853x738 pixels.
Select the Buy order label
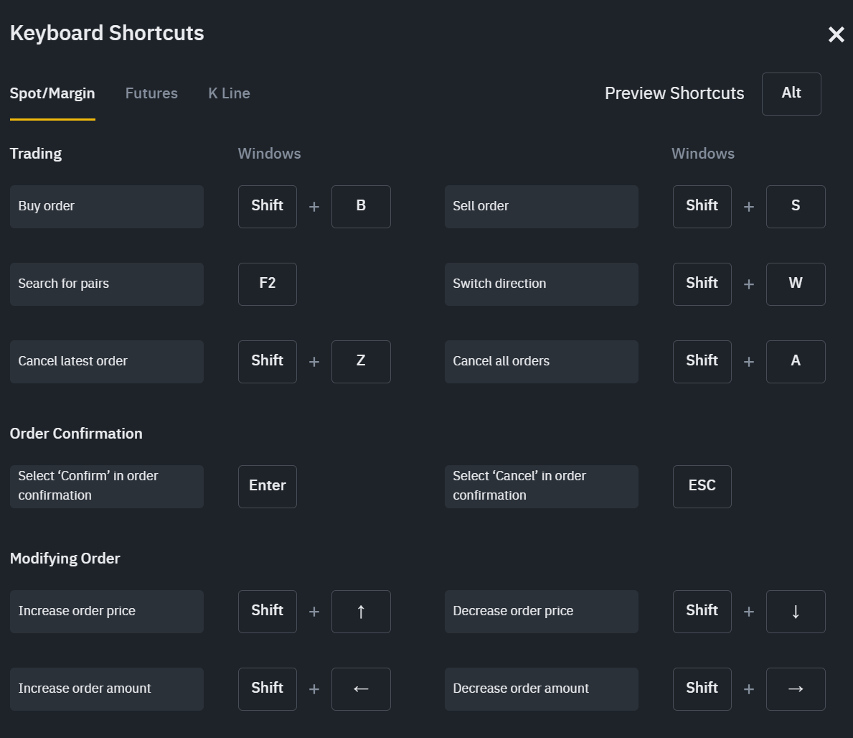tap(107, 207)
